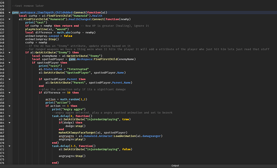Click the 'play the animation only' comment

pyautogui.click(x=82, y=89)
